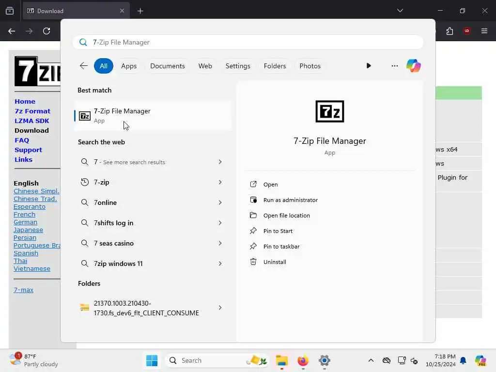Open the 7z Format link
Screen dimensions: 496x372
point(32,111)
